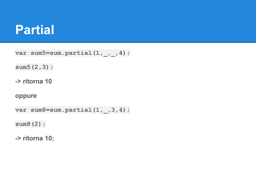This screenshot has height=192, width=256.
Task: Click "var" in the sum8 declaration line
Action: (21, 110)
